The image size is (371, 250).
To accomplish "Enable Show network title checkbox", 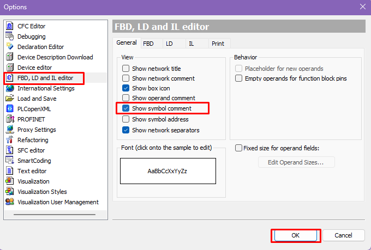I will tap(126, 69).
